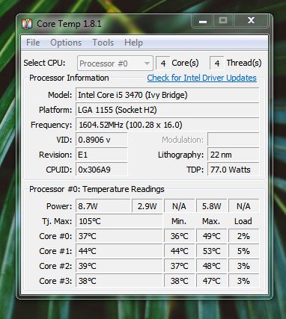The width and height of the screenshot is (286, 319).
Task: Click Core #3 load value
Action: [243, 281]
